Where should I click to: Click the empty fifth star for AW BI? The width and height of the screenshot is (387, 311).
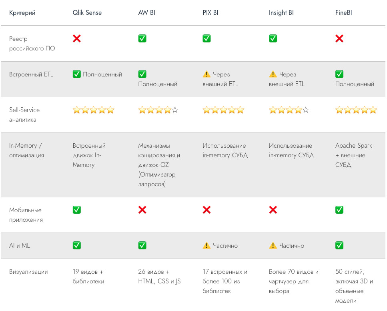(x=175, y=110)
